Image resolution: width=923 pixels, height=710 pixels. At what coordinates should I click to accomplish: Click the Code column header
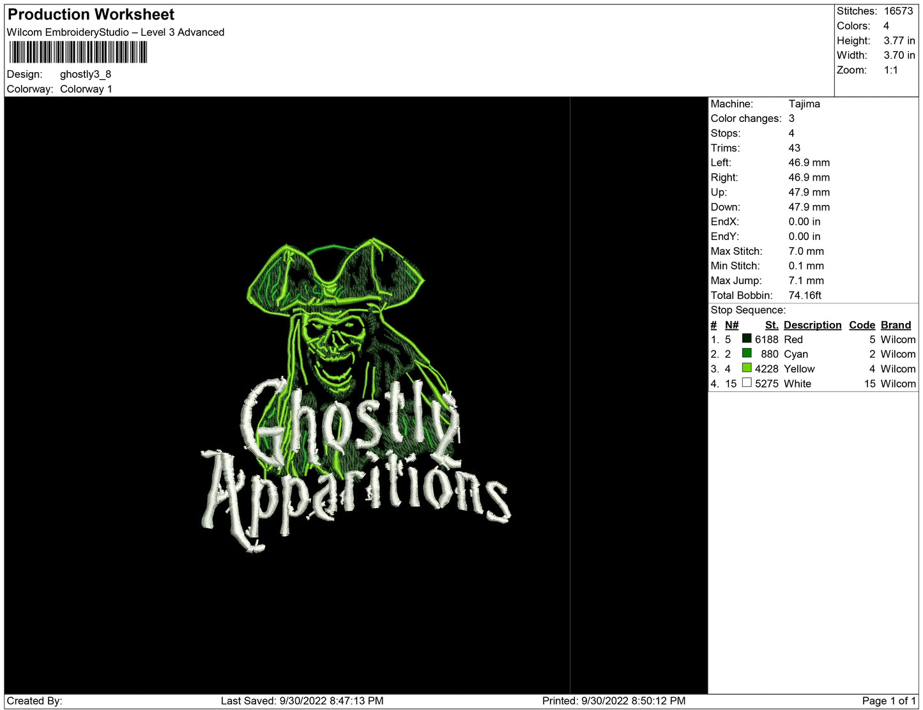pos(861,325)
